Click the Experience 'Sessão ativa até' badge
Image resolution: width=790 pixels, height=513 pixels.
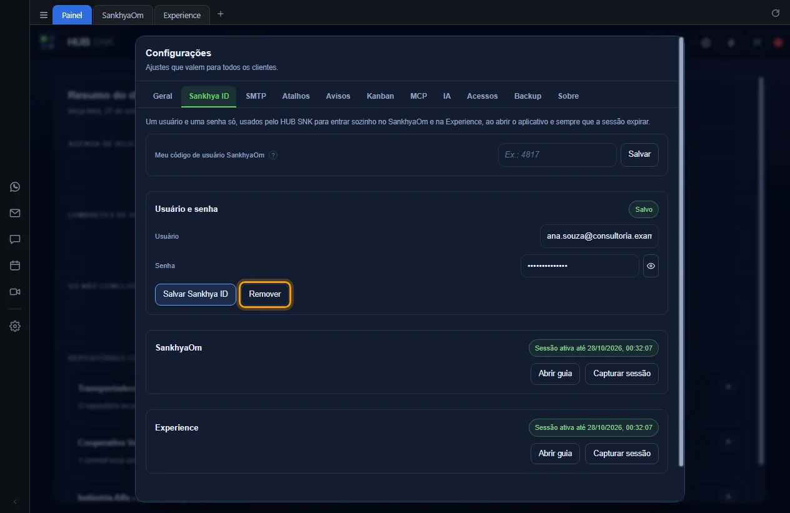(x=594, y=428)
